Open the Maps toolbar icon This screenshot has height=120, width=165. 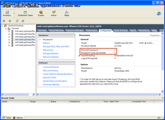coord(67,14)
